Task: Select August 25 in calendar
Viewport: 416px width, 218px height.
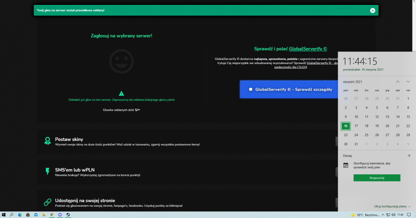Action: tap(366, 135)
